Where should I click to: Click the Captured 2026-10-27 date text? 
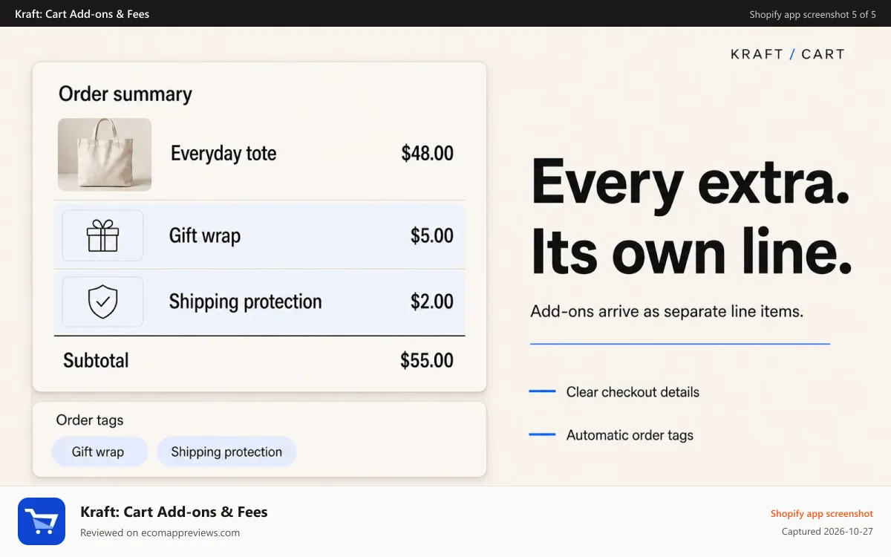pyautogui.click(x=827, y=532)
